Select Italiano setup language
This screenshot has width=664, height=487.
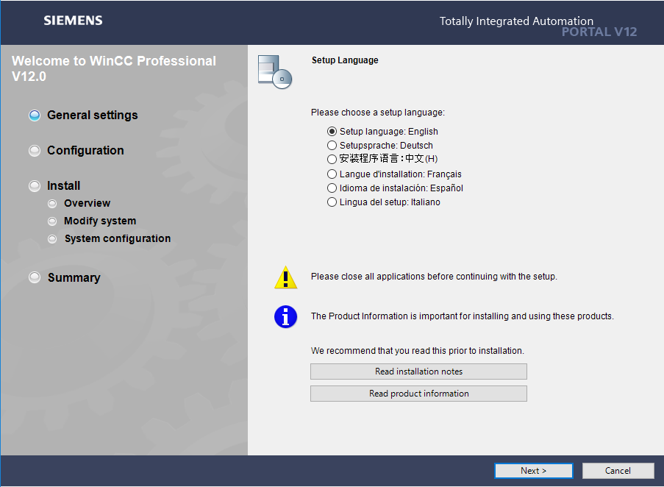click(332, 202)
